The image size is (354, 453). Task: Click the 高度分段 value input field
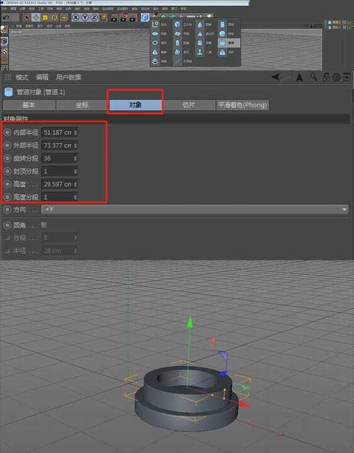pyautogui.click(x=57, y=197)
